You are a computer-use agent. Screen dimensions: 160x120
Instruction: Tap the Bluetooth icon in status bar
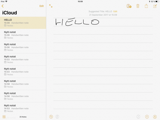click(x=150, y=2)
